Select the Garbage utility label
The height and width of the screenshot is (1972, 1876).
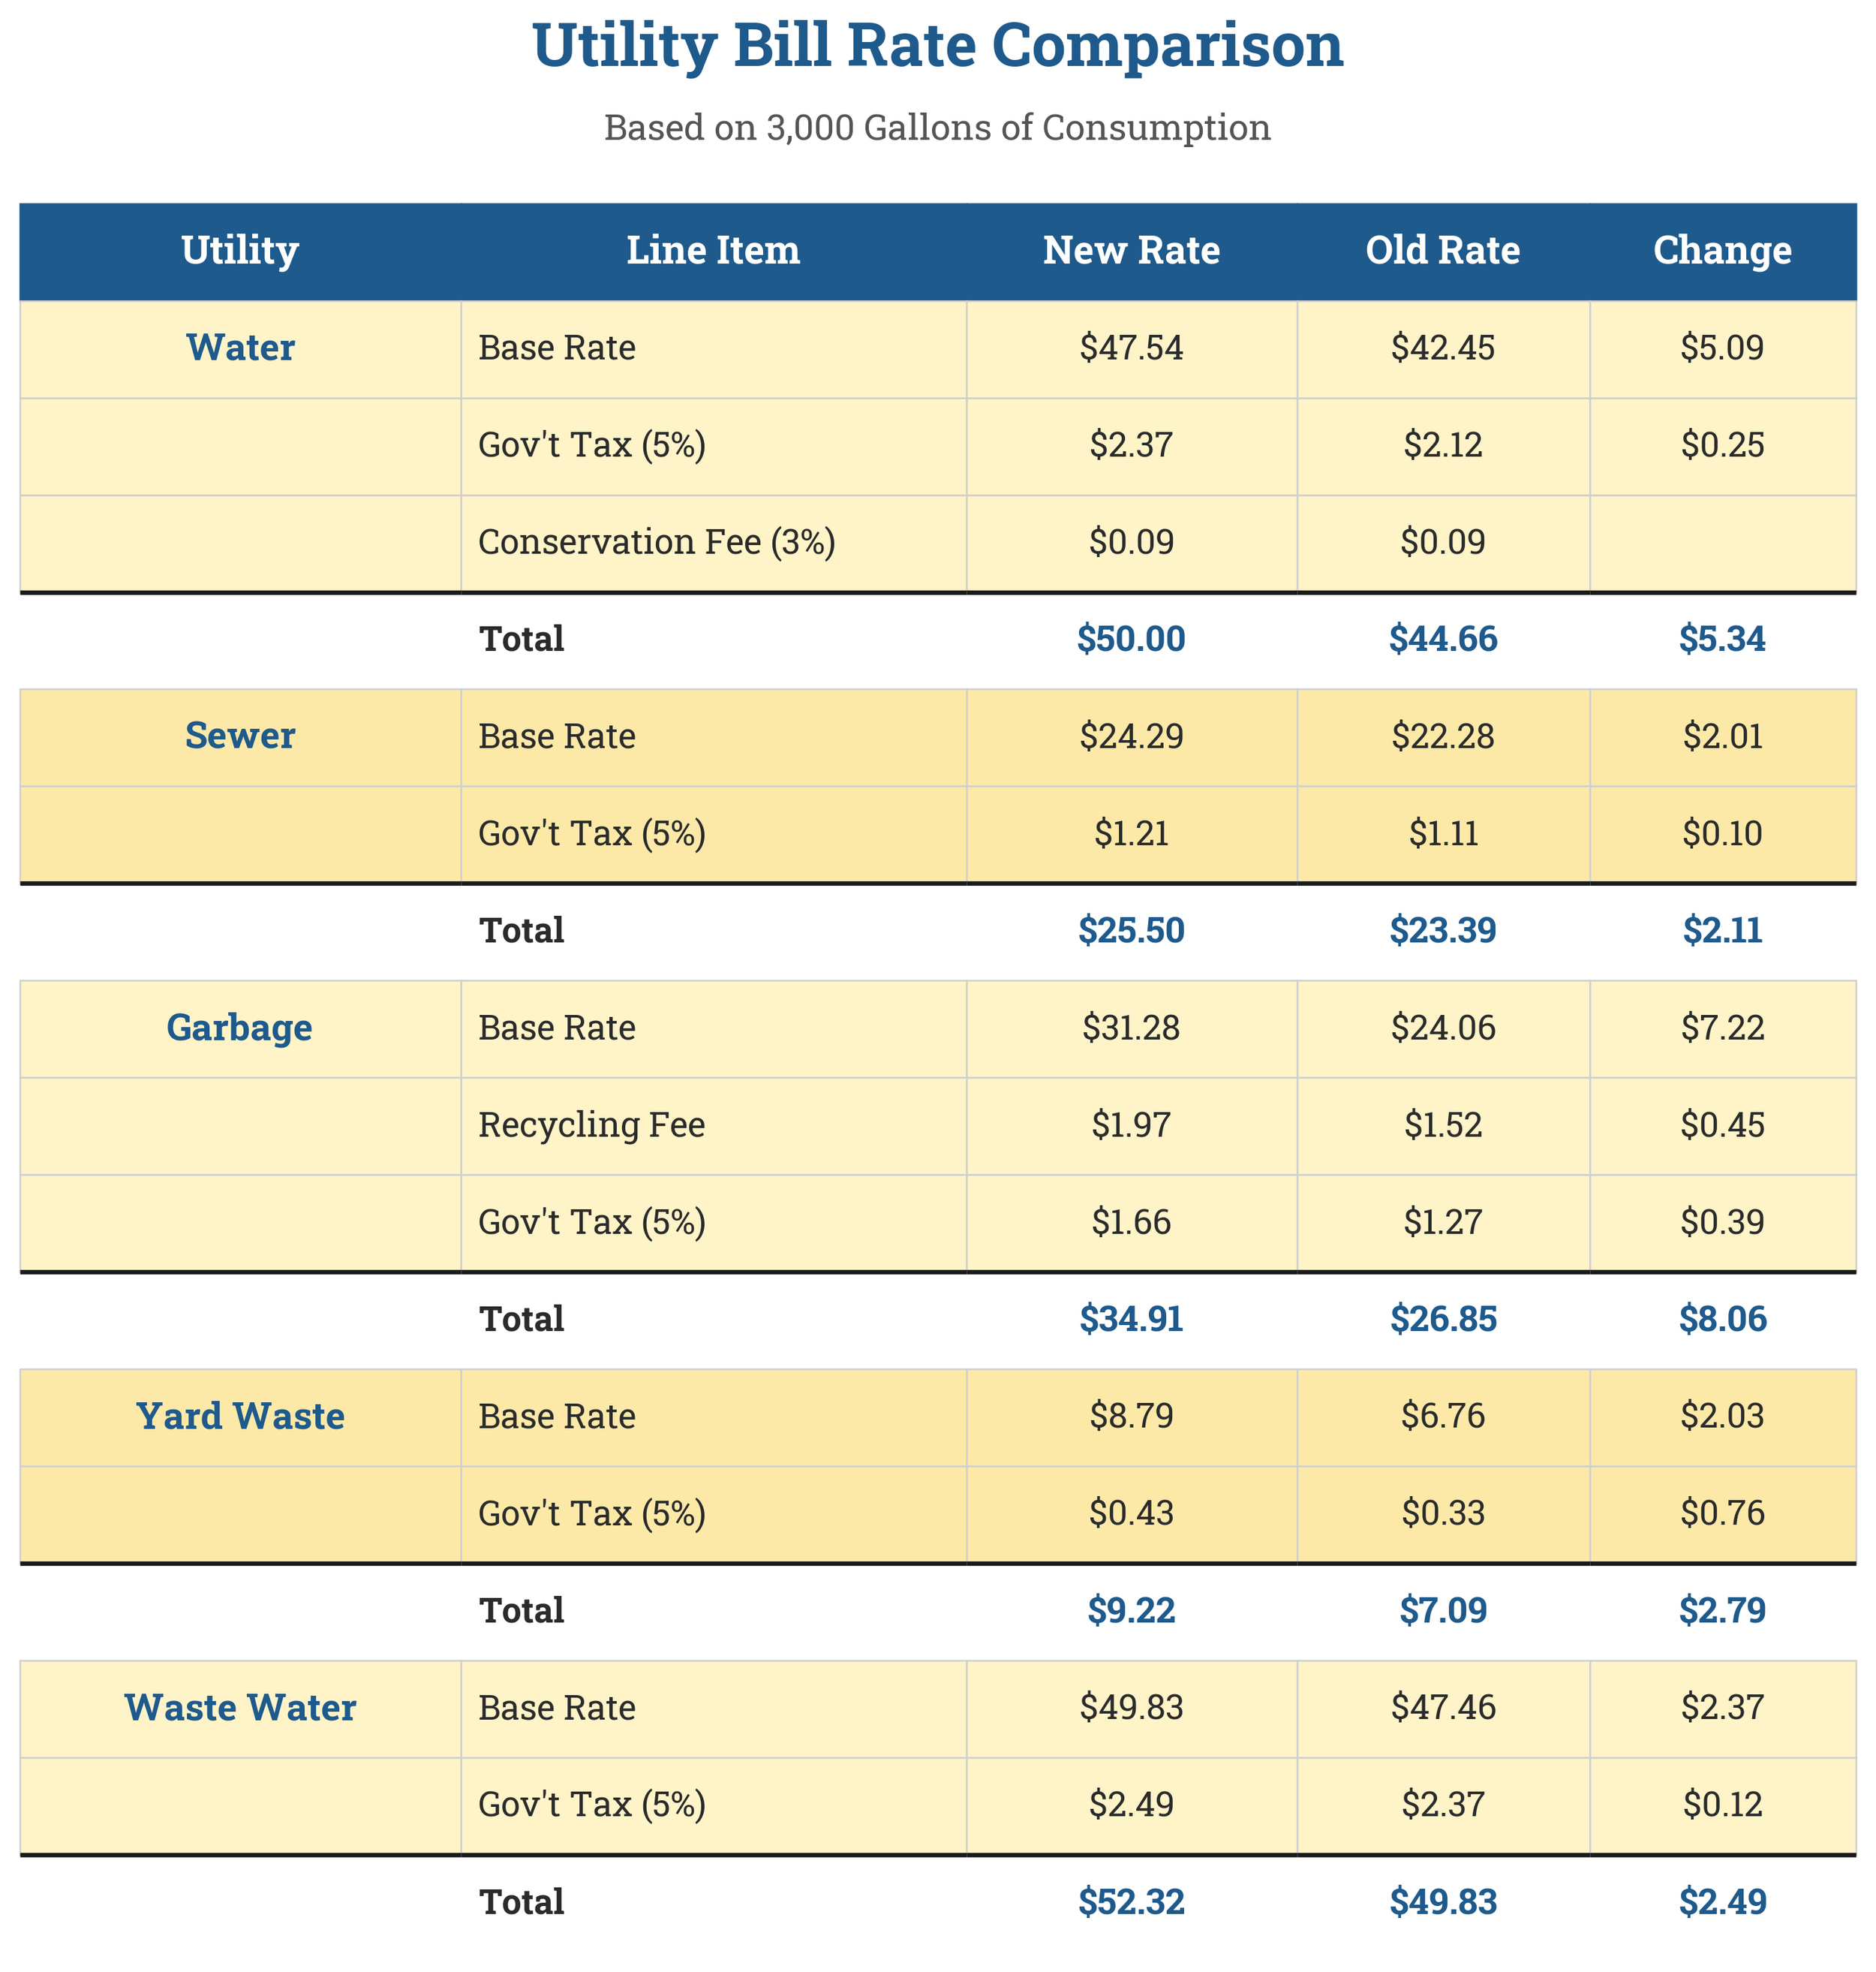coord(240,1028)
